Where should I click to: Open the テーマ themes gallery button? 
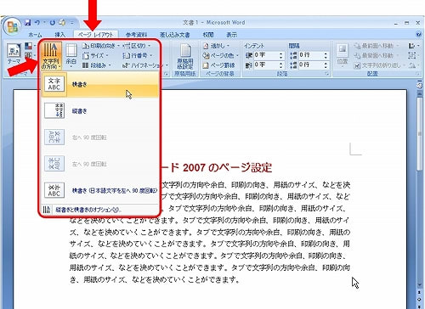click(14, 54)
